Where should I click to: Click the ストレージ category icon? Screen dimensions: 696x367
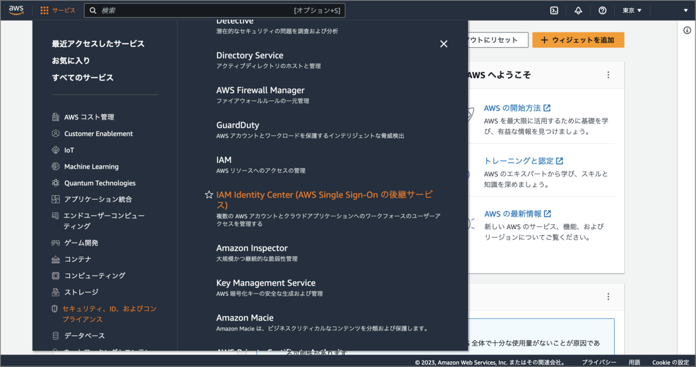tap(56, 292)
